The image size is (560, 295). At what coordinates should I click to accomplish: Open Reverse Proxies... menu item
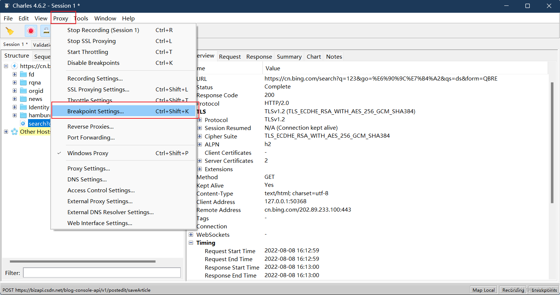123,127
